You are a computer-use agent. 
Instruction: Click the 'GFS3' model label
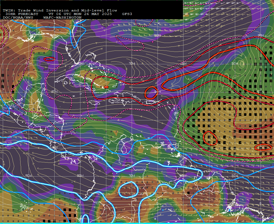pos(127,14)
